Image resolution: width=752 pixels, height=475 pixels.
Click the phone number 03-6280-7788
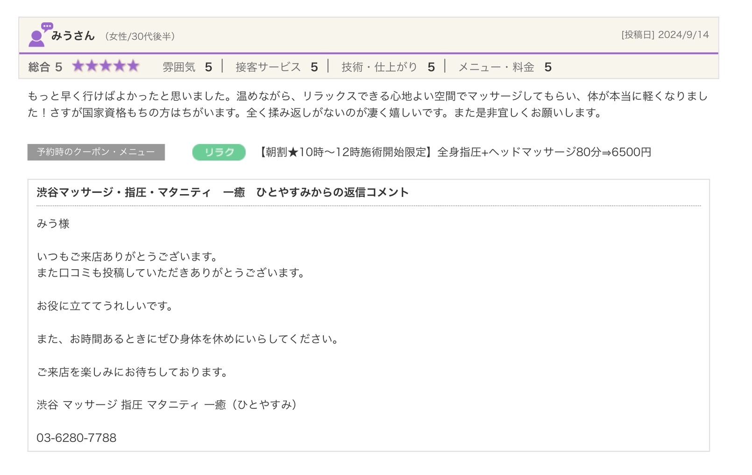77,438
